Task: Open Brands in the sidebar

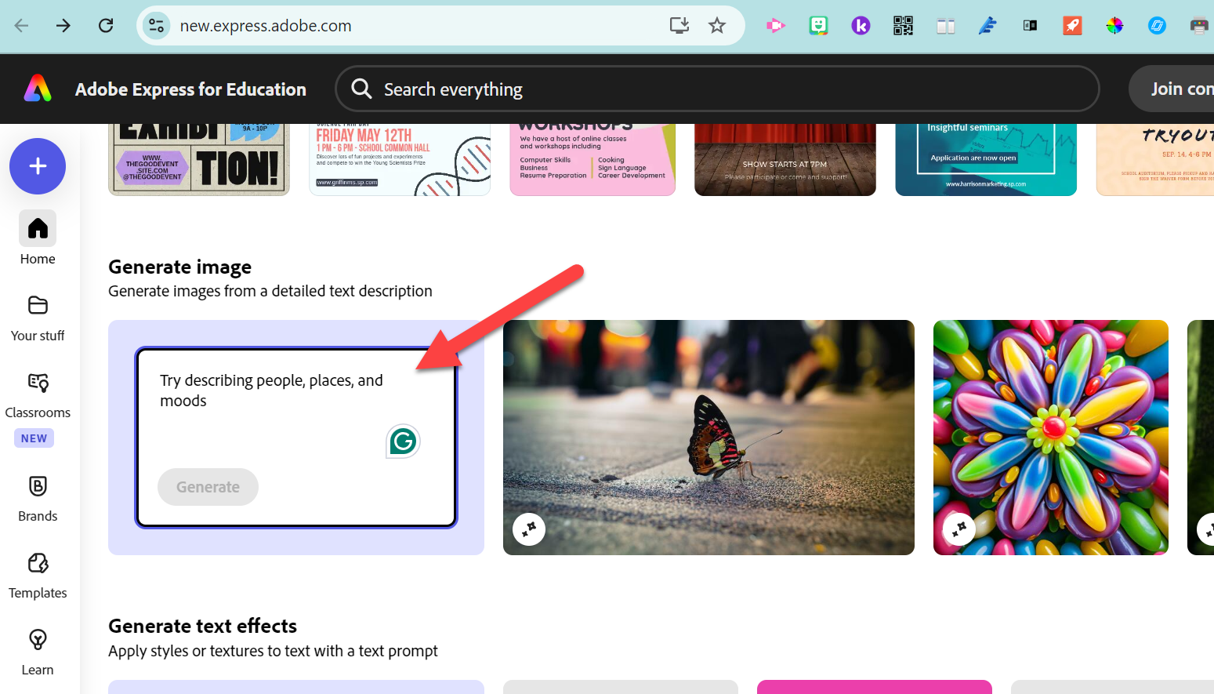Action: pyautogui.click(x=38, y=499)
